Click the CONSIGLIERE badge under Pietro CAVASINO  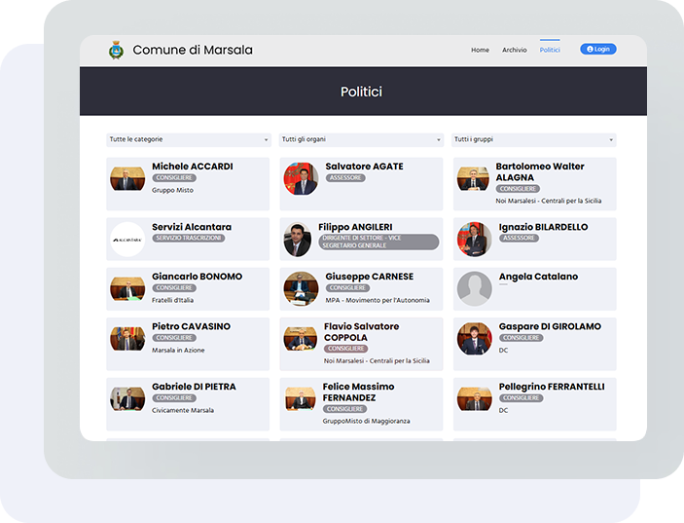174,338
